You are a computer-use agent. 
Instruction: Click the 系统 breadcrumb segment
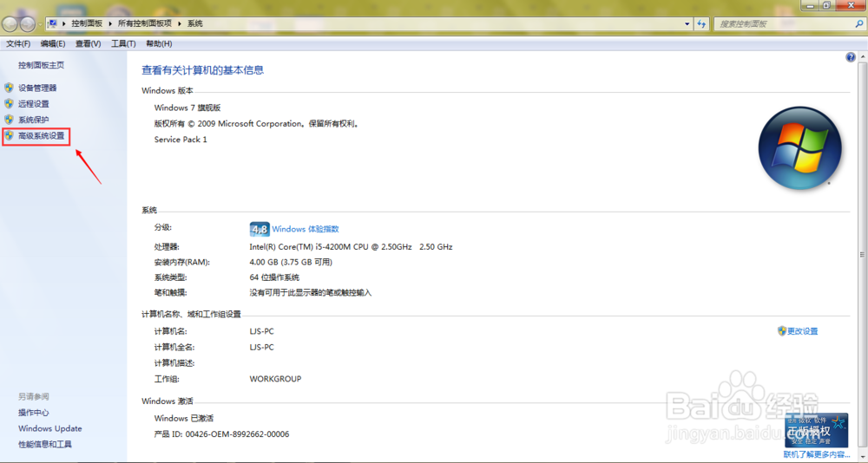(194, 23)
